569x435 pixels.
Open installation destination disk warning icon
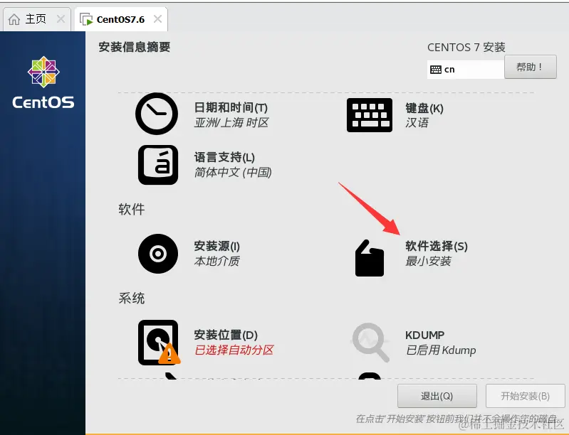tap(159, 343)
